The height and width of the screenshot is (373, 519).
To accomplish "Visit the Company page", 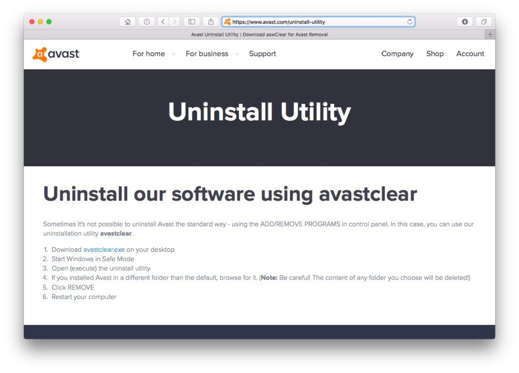I will (x=397, y=54).
